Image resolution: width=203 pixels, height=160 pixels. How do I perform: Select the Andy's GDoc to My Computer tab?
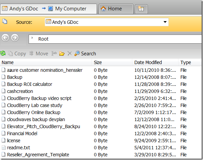(x=49, y=9)
